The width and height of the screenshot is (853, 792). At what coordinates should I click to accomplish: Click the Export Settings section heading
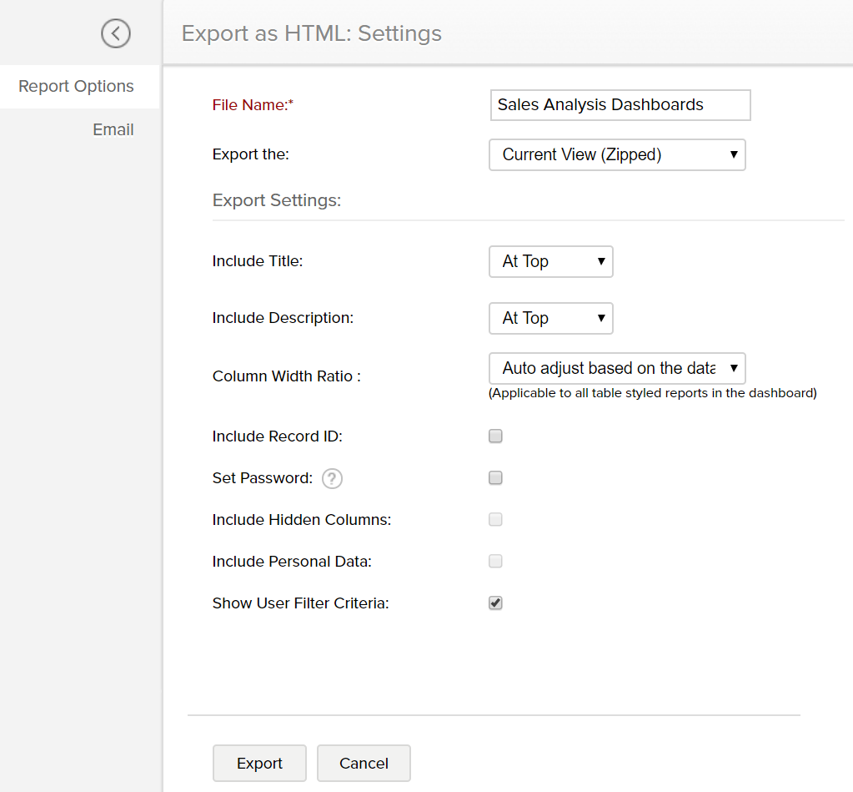(277, 201)
